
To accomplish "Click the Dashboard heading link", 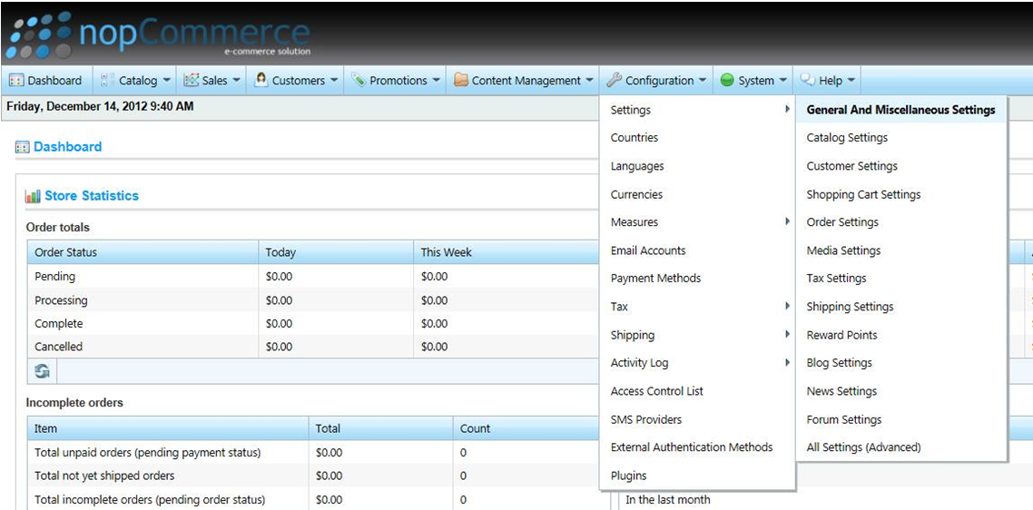I will pyautogui.click(x=67, y=147).
